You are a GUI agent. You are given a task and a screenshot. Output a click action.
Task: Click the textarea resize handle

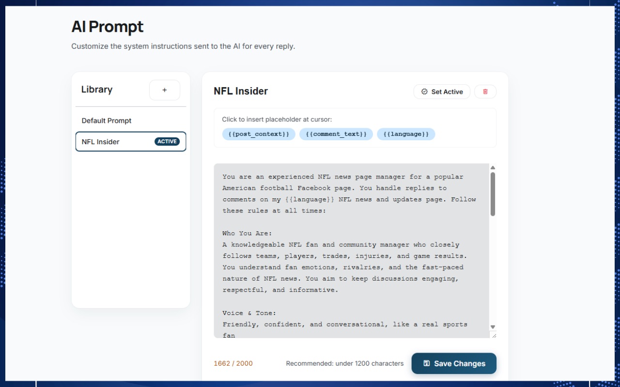(493, 335)
